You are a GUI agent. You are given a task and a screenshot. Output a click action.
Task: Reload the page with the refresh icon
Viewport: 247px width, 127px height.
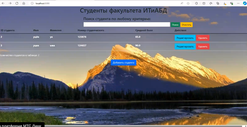(x=17, y=3)
